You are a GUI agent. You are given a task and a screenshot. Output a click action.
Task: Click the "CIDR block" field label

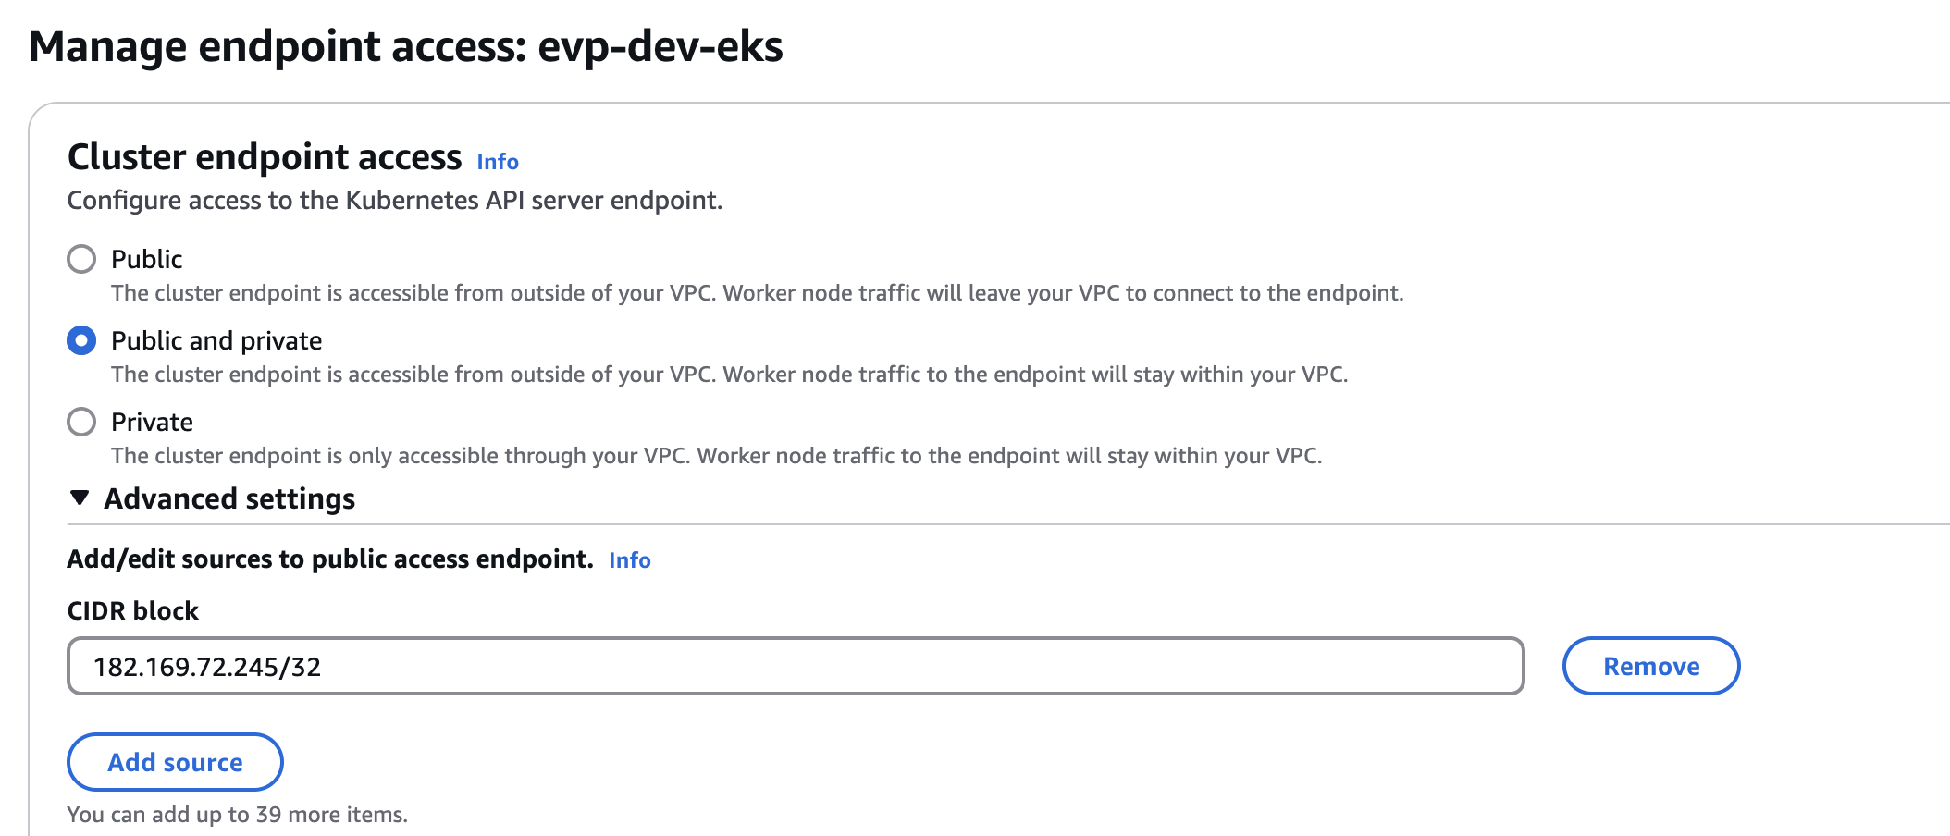(133, 610)
